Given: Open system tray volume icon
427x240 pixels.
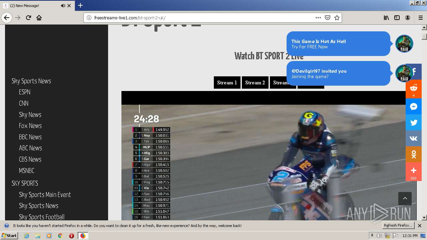Looking at the screenshot, I should [x=380, y=236].
